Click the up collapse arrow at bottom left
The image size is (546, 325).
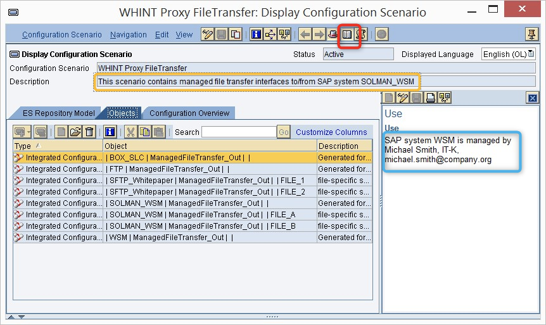(x=11, y=317)
